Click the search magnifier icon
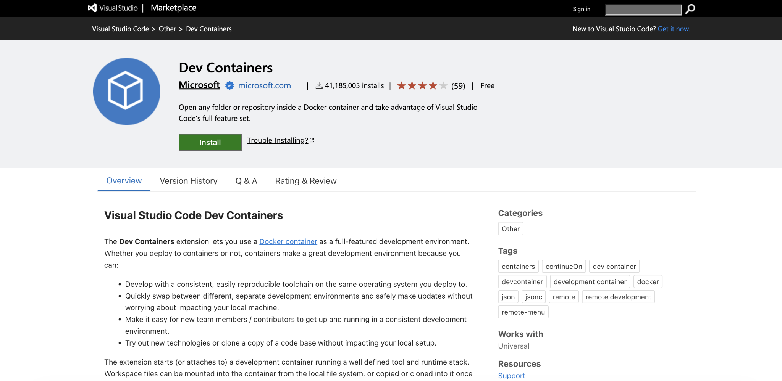The width and height of the screenshot is (782, 381). click(690, 9)
